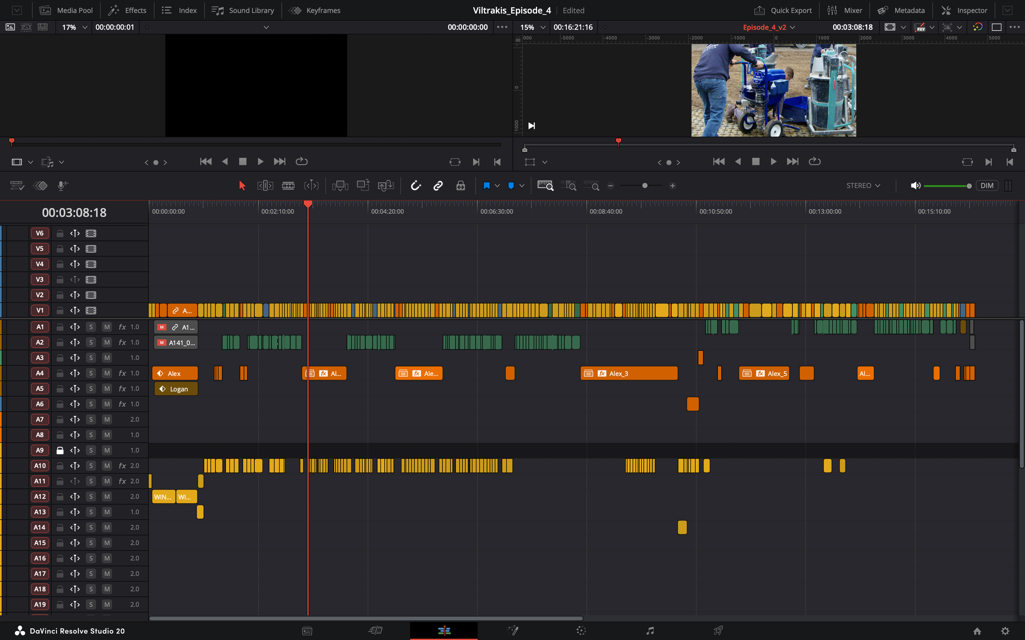1025x640 pixels.
Task: Open the Fusion page
Action: (514, 630)
